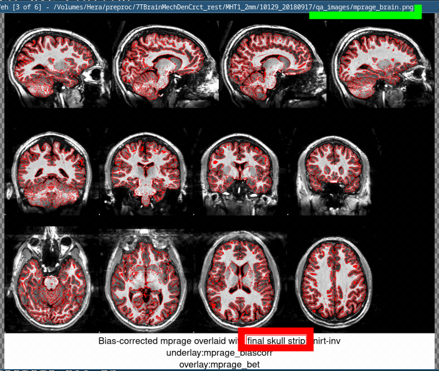Click the feh window title bar showing mprage_brain.png path
Screen dimensions: 439x371
219,7
